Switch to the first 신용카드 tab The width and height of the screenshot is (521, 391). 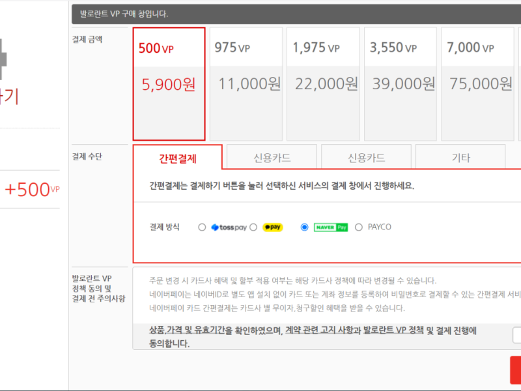pos(272,157)
